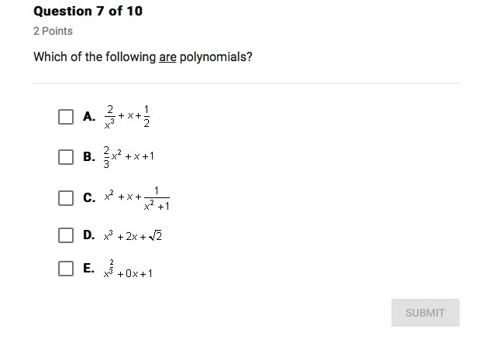Click the bold letter B label
This screenshot has height=346, width=493.
(89, 156)
